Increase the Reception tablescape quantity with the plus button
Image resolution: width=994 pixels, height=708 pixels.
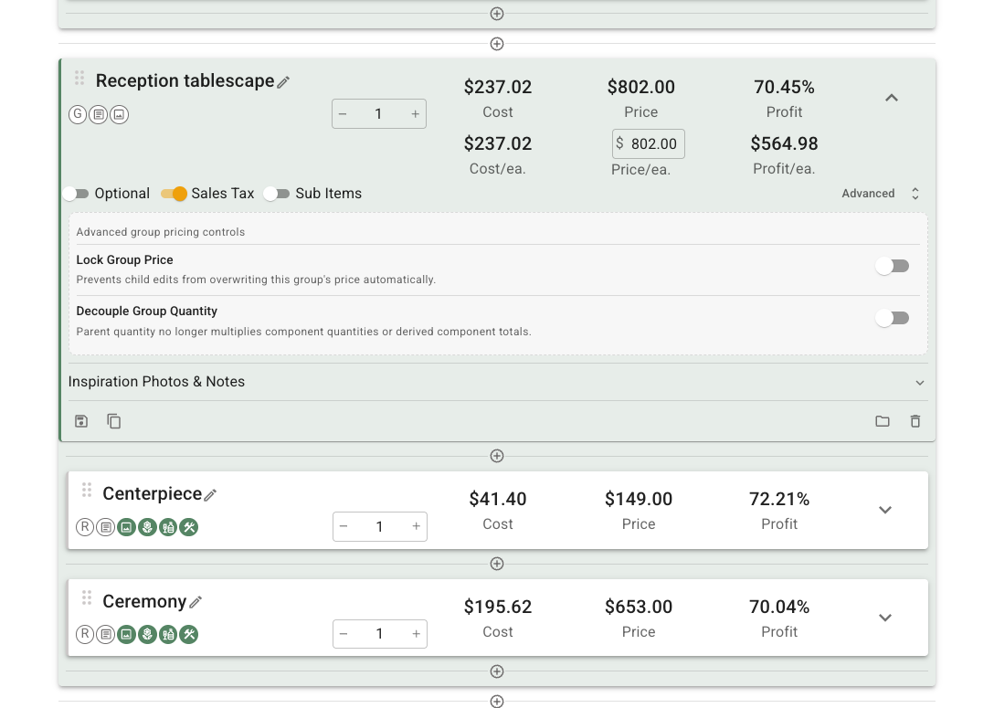(415, 114)
